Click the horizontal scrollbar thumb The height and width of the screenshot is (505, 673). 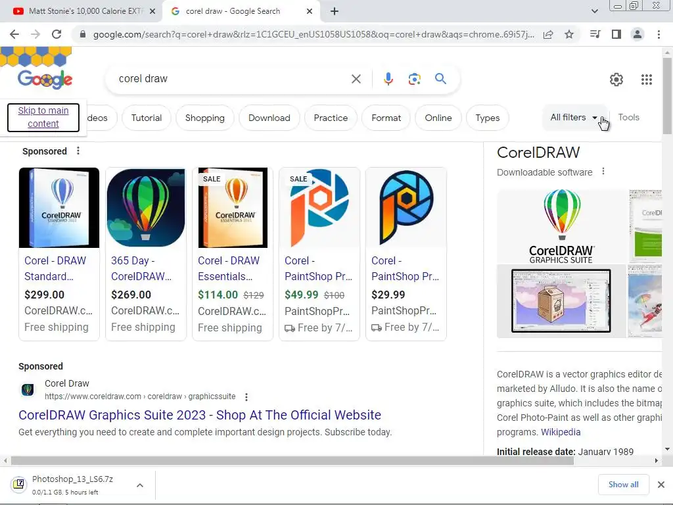(x=292, y=461)
